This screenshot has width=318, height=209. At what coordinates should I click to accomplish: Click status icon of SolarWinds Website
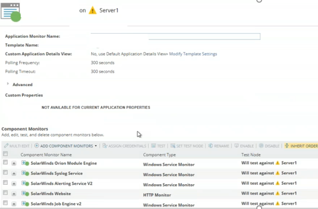pos(25,193)
